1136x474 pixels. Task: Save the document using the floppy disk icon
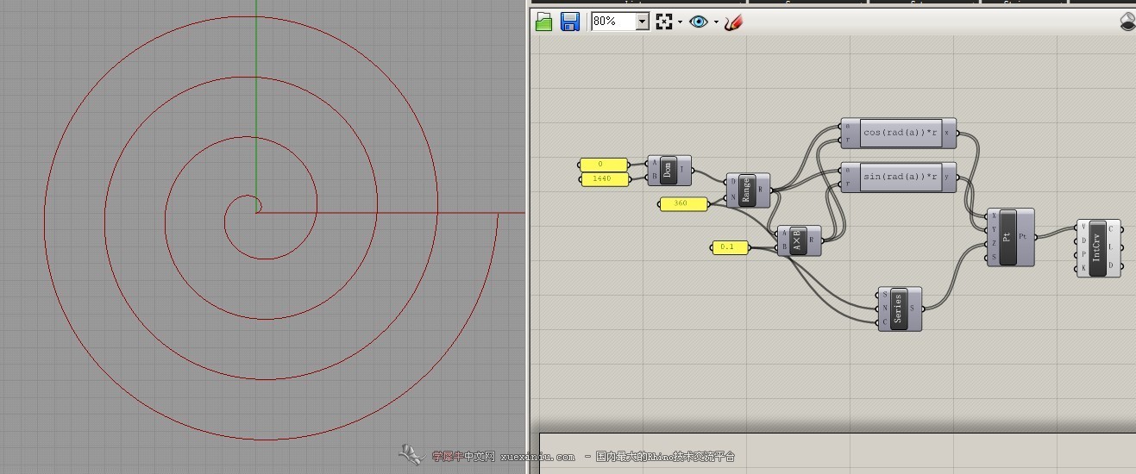point(569,22)
